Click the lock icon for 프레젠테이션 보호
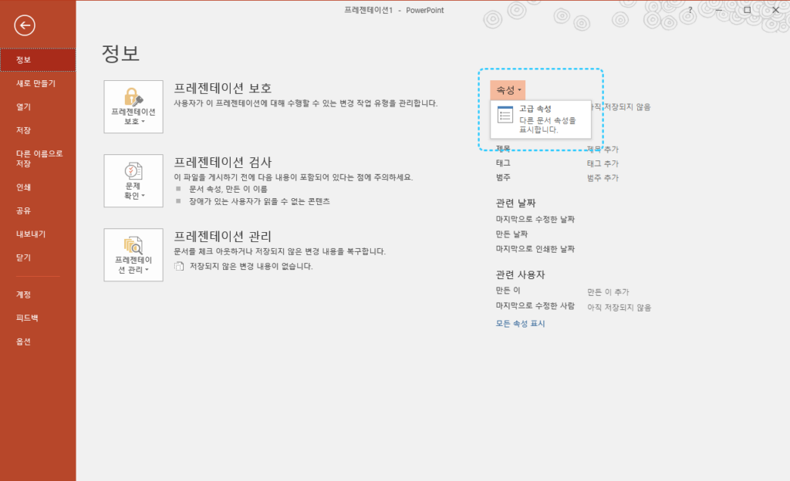 click(x=133, y=96)
